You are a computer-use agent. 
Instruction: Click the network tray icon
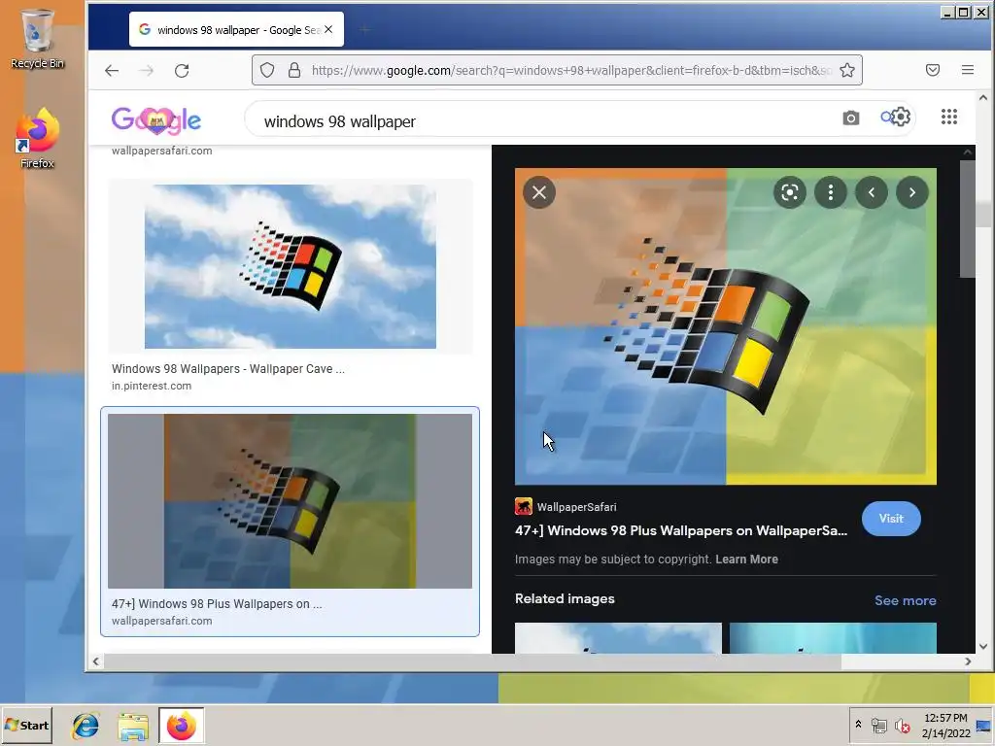click(878, 725)
